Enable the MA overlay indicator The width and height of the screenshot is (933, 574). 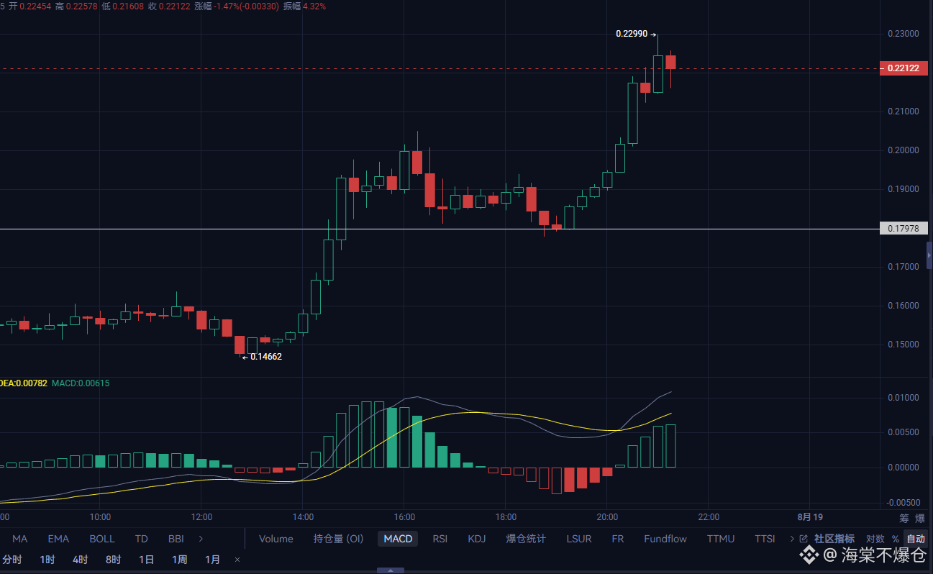[19, 539]
